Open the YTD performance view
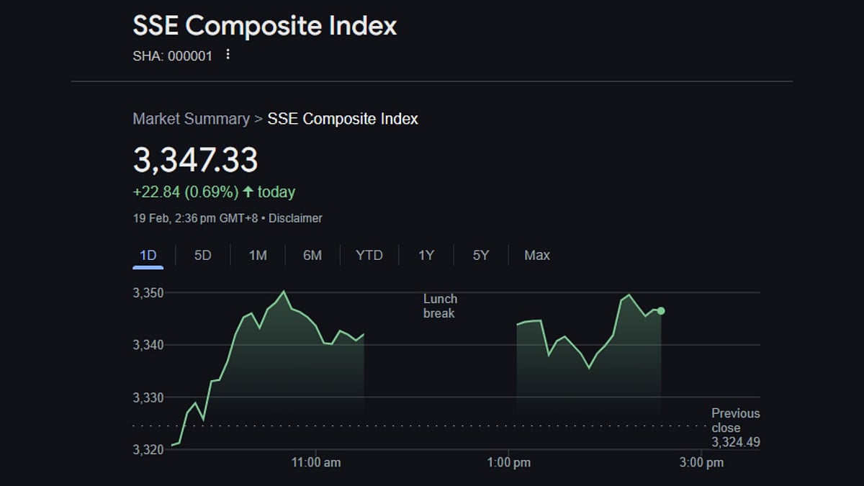Viewport: 864px width, 486px height. click(369, 255)
